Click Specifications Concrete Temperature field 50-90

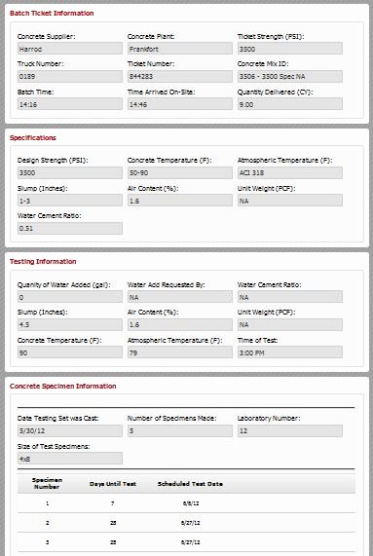pos(180,172)
